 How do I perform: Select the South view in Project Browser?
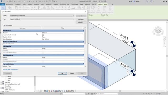[x=9, y=78]
